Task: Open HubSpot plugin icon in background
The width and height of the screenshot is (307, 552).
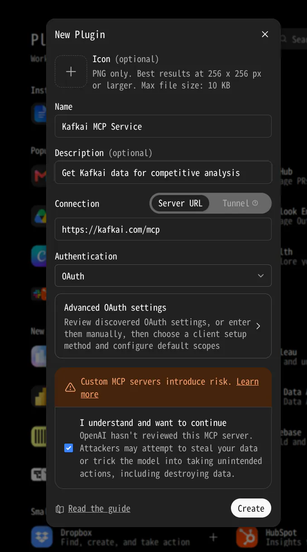Action: 247,537
